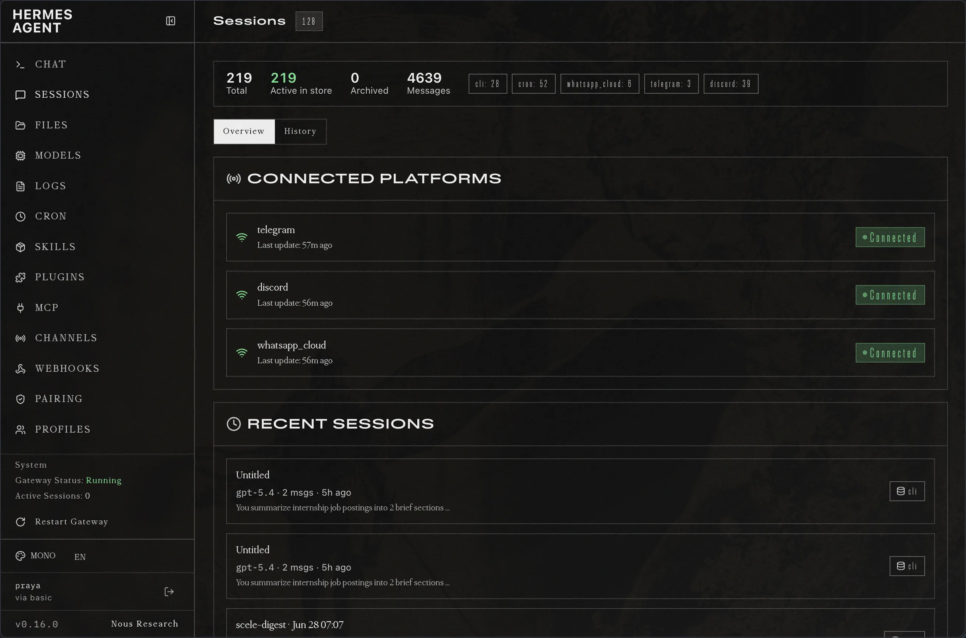Screen dimensions: 966x638
Task: Click discord's Connected status badge
Action: [x=890, y=295]
